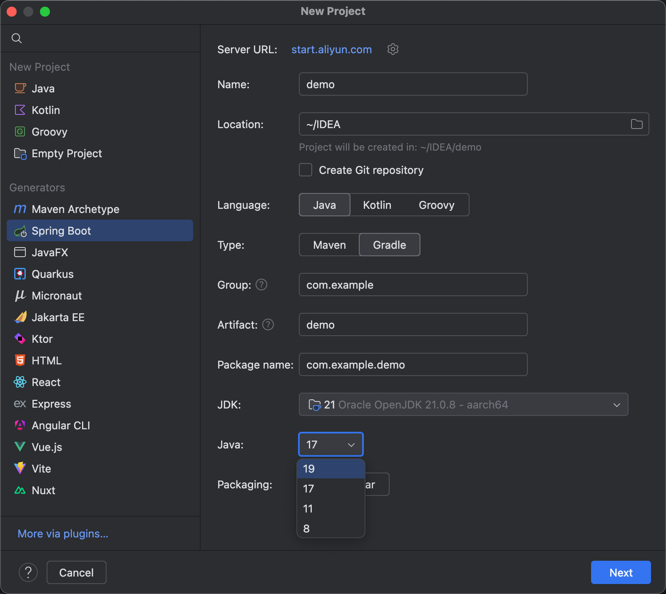
Task: Click the Artifact input field
Action: pos(413,324)
